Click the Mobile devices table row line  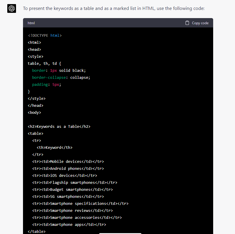[x=68, y=161]
